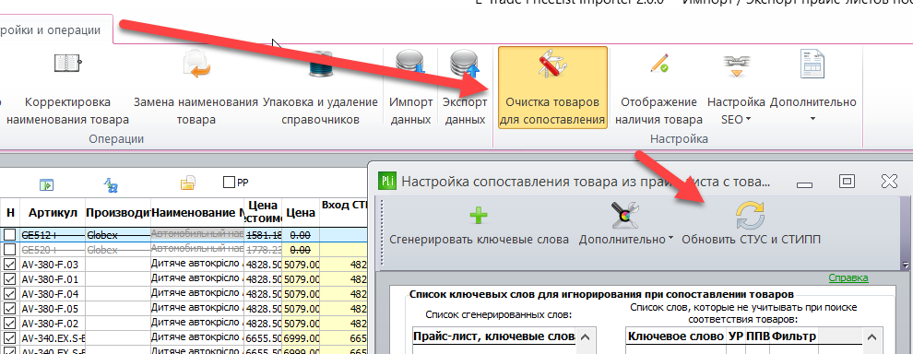Click Сгенерировать ключевые слова plus icon
Screen dimensions: 913x354
[479, 216]
